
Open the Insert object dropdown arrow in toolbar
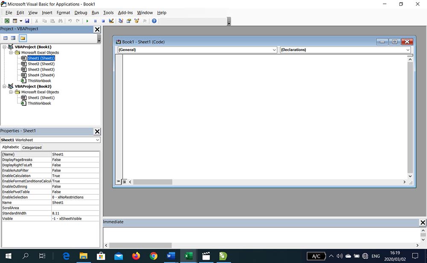tap(20, 21)
